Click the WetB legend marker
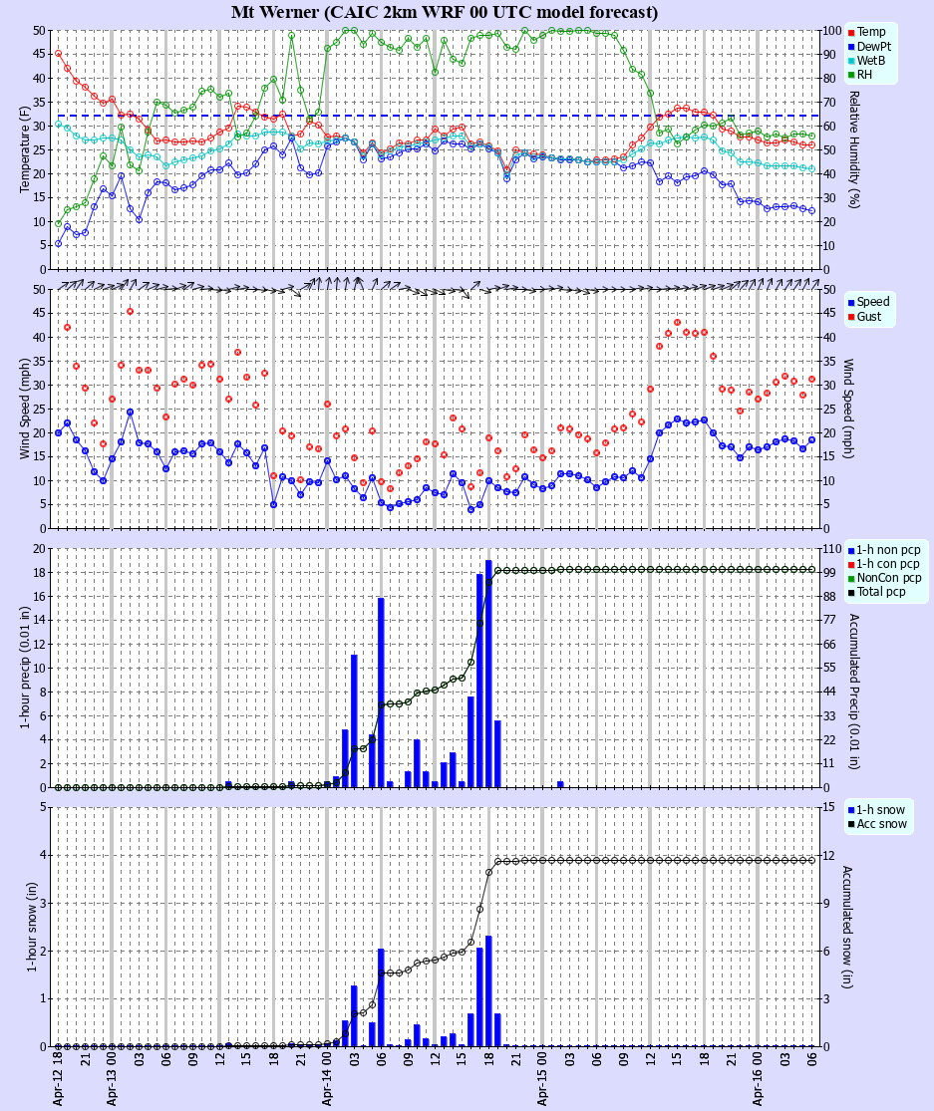 point(851,61)
